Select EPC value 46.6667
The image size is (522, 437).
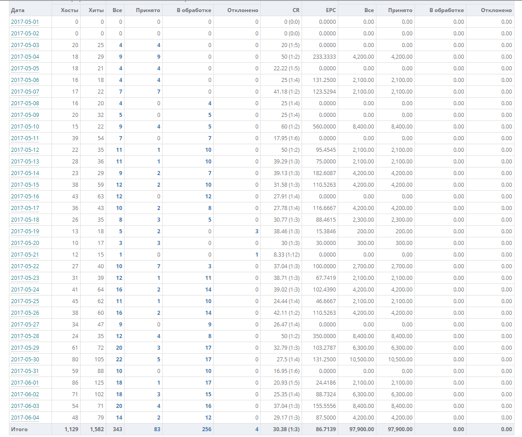pyautogui.click(x=326, y=301)
